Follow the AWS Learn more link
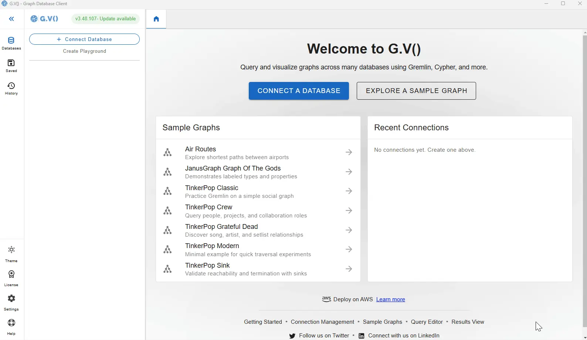 pos(390,299)
